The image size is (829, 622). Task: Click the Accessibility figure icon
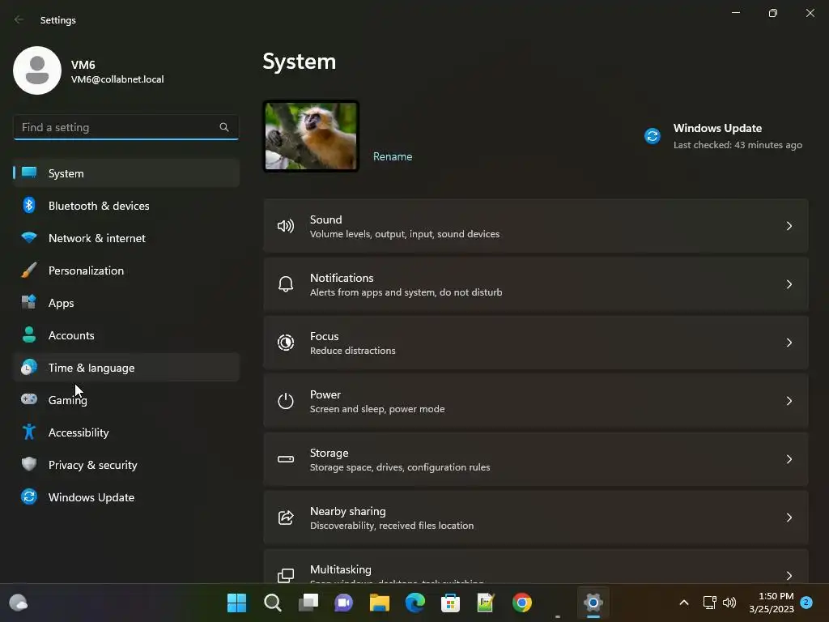pyautogui.click(x=29, y=432)
